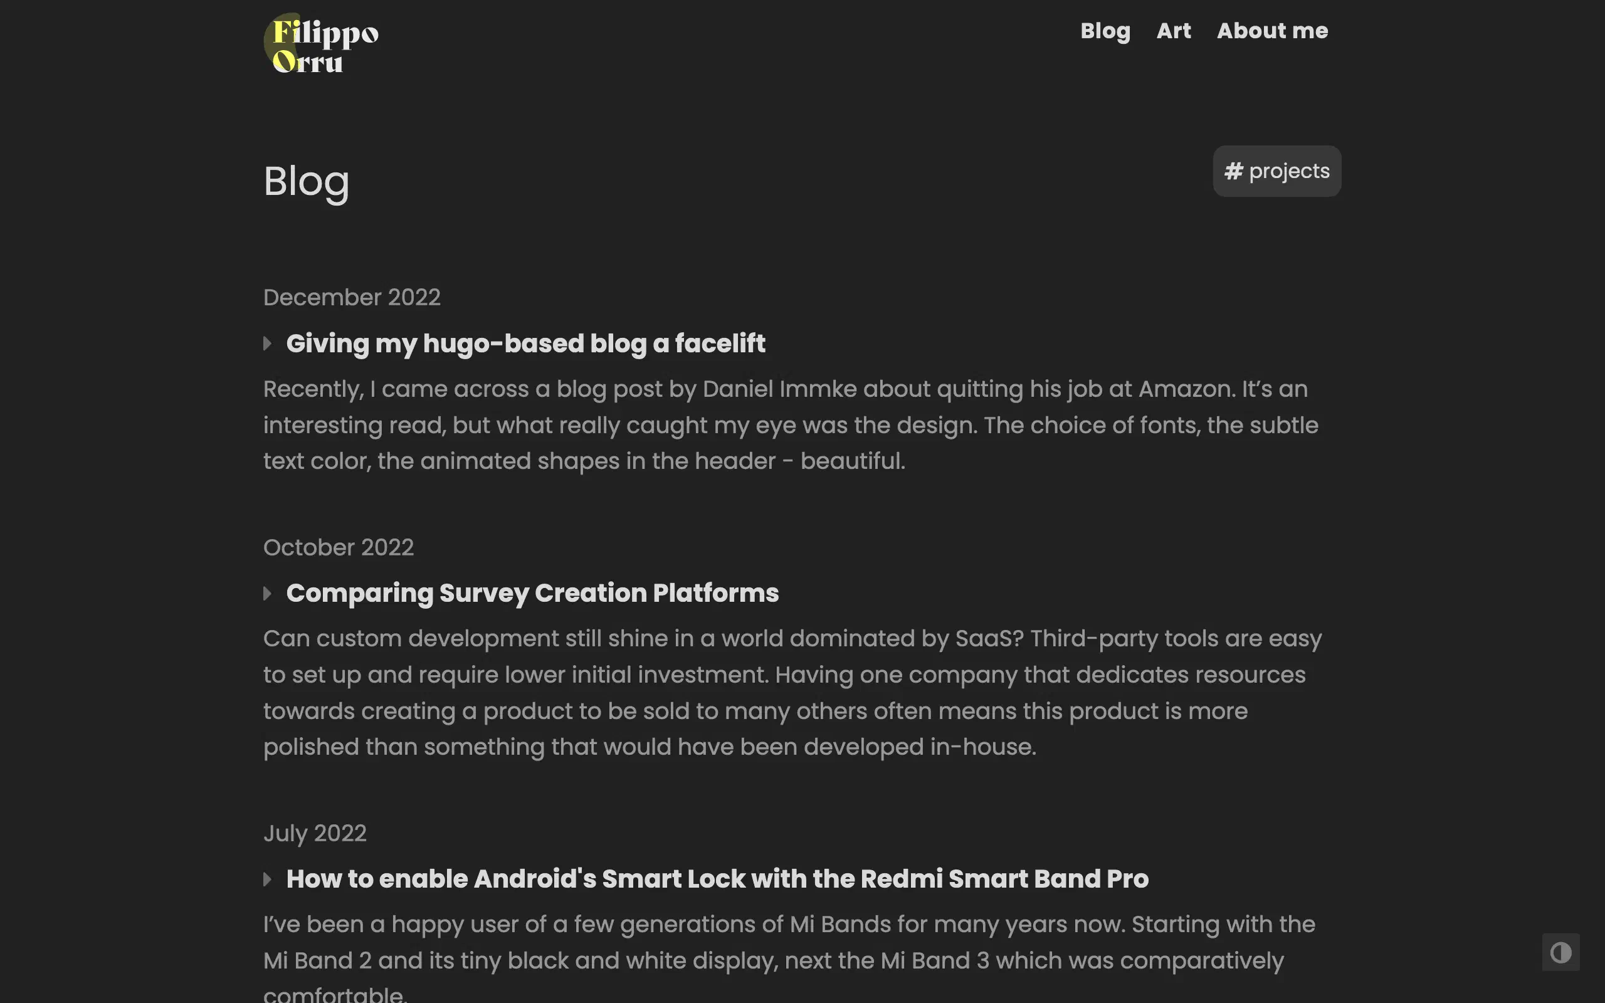Click the Filippo Orru site logo

pos(323,45)
